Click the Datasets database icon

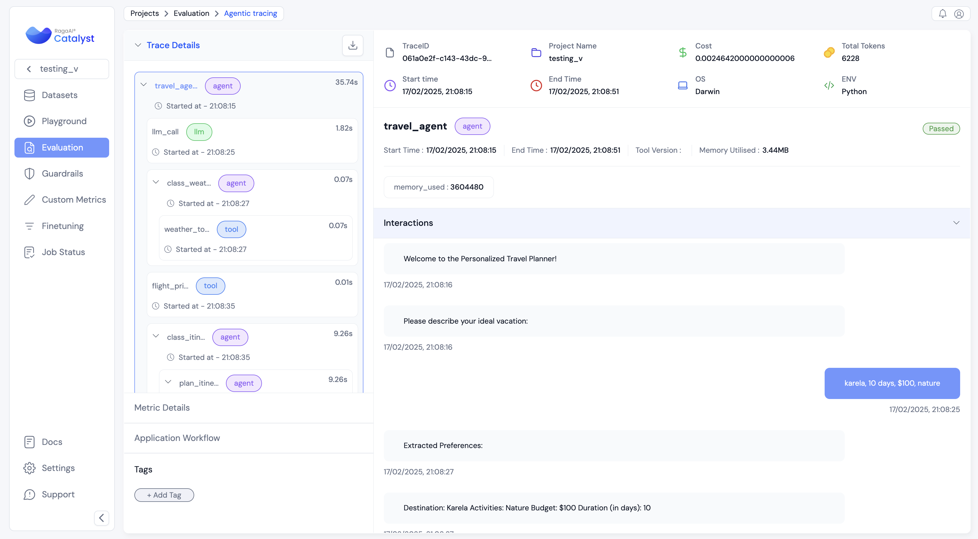tap(29, 95)
